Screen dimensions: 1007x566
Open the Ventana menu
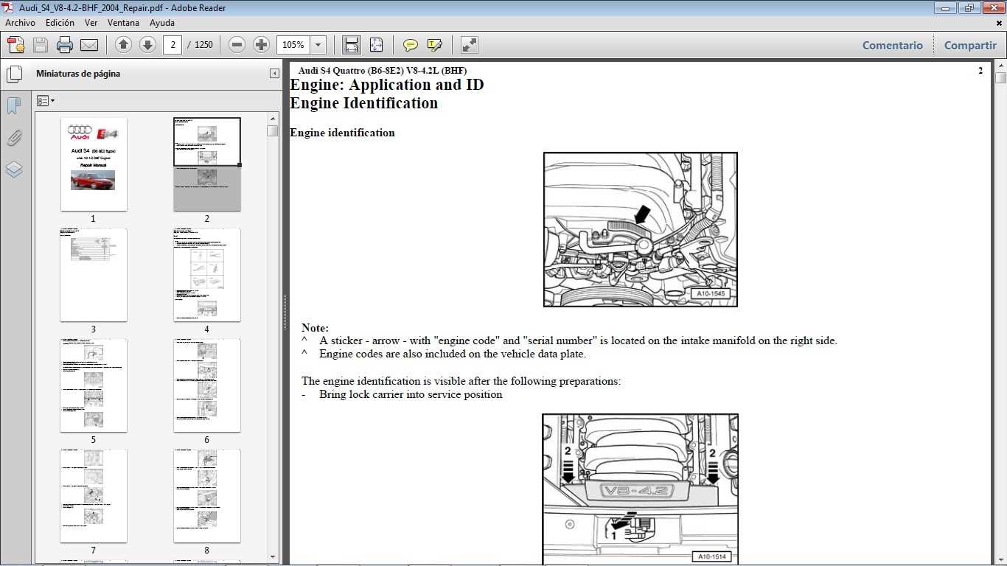click(x=123, y=23)
